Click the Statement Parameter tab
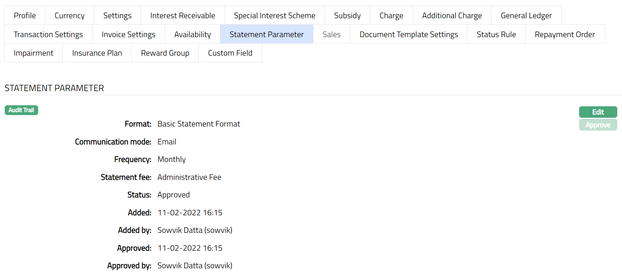The height and width of the screenshot is (277, 622). (267, 34)
